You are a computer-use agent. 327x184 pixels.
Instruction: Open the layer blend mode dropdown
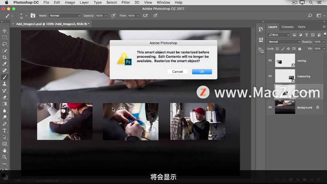point(284,42)
